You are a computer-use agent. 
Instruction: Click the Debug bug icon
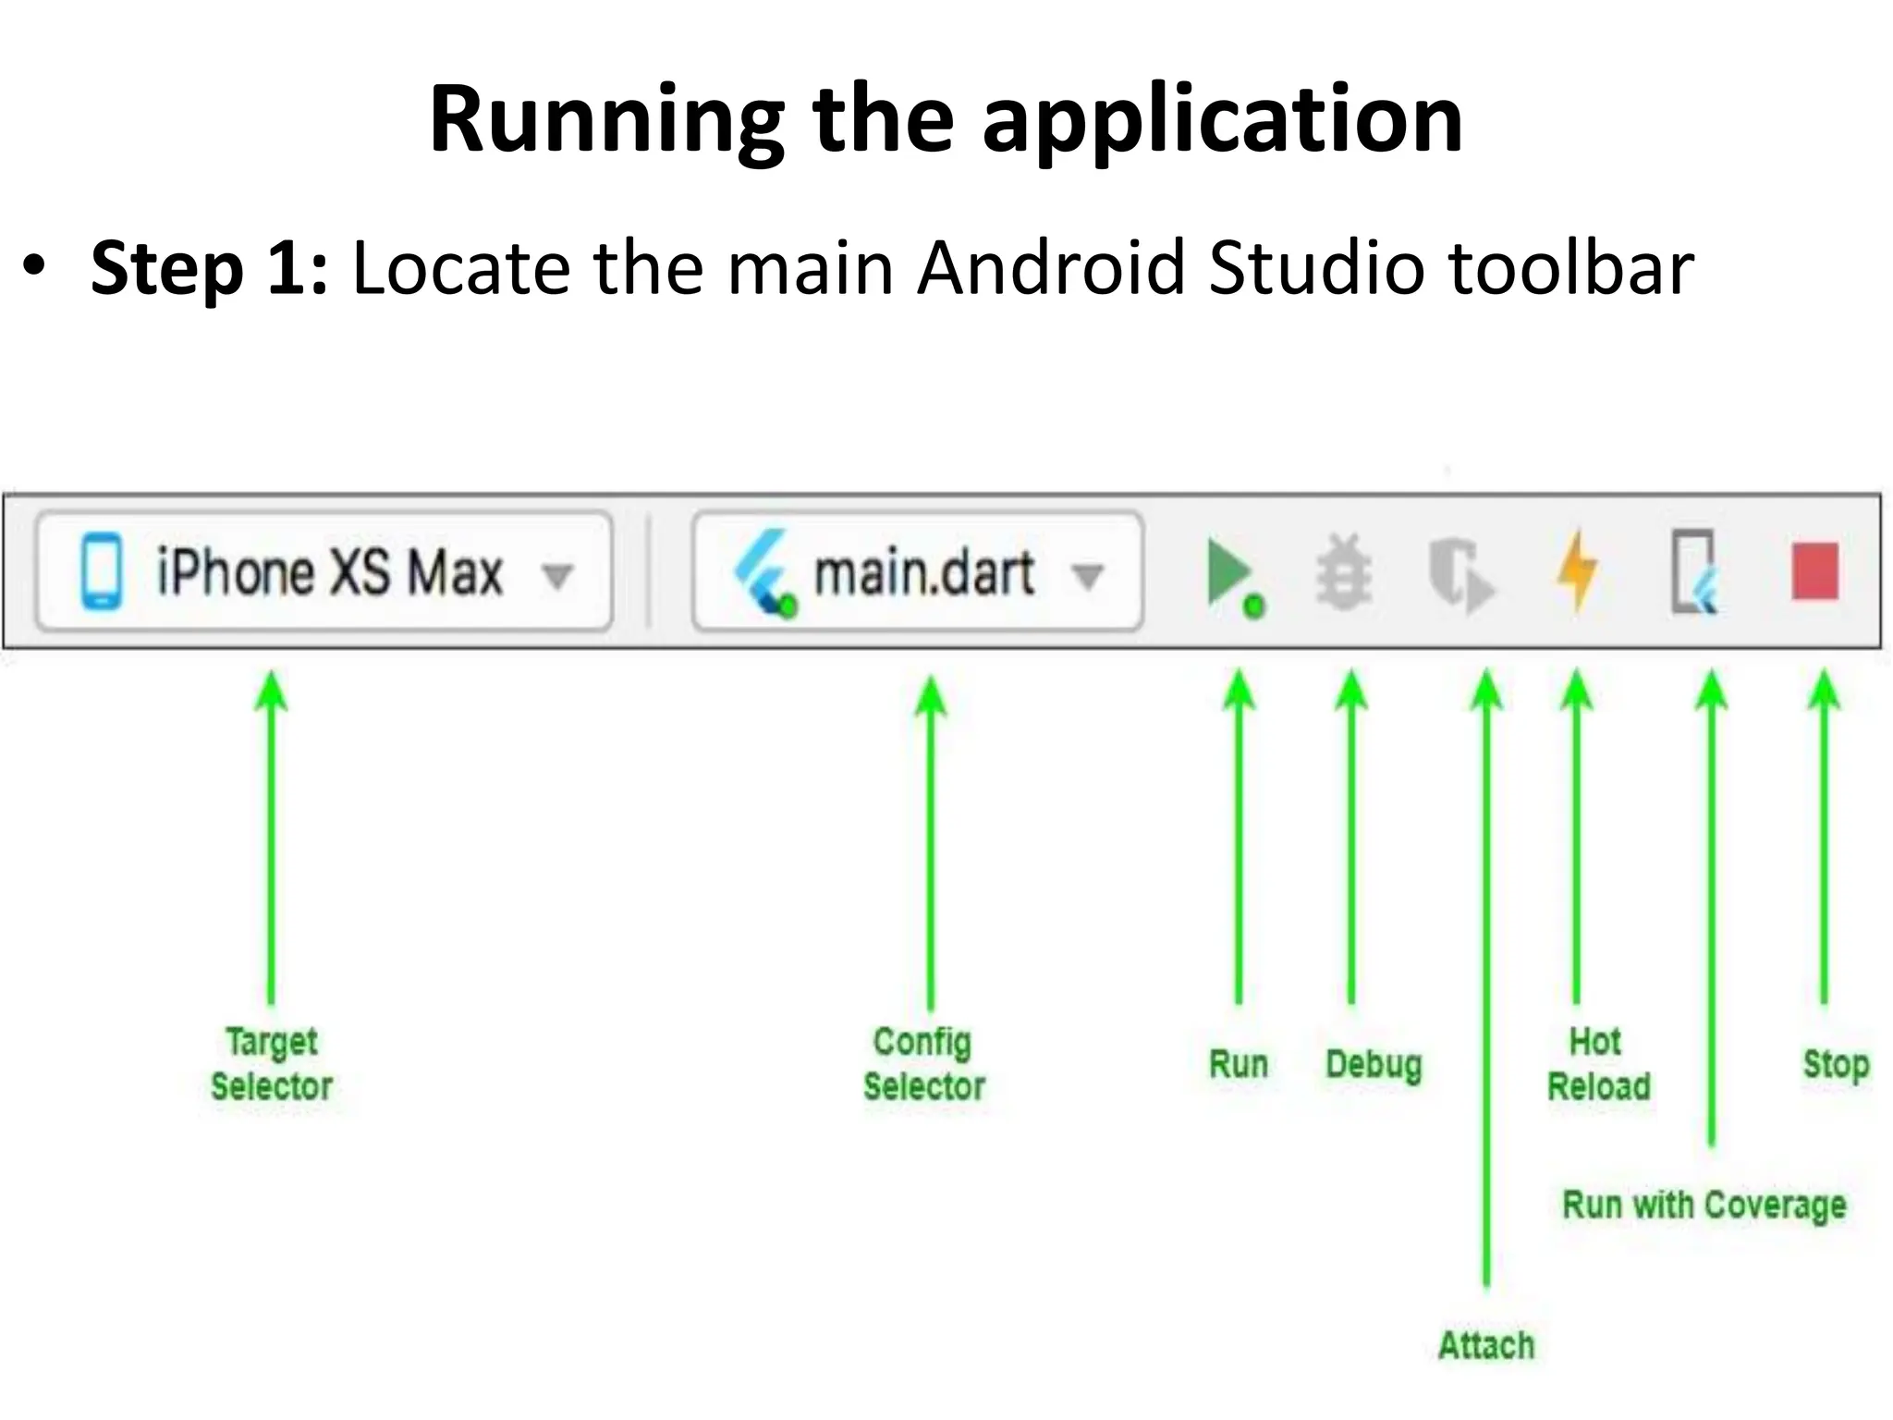1345,572
